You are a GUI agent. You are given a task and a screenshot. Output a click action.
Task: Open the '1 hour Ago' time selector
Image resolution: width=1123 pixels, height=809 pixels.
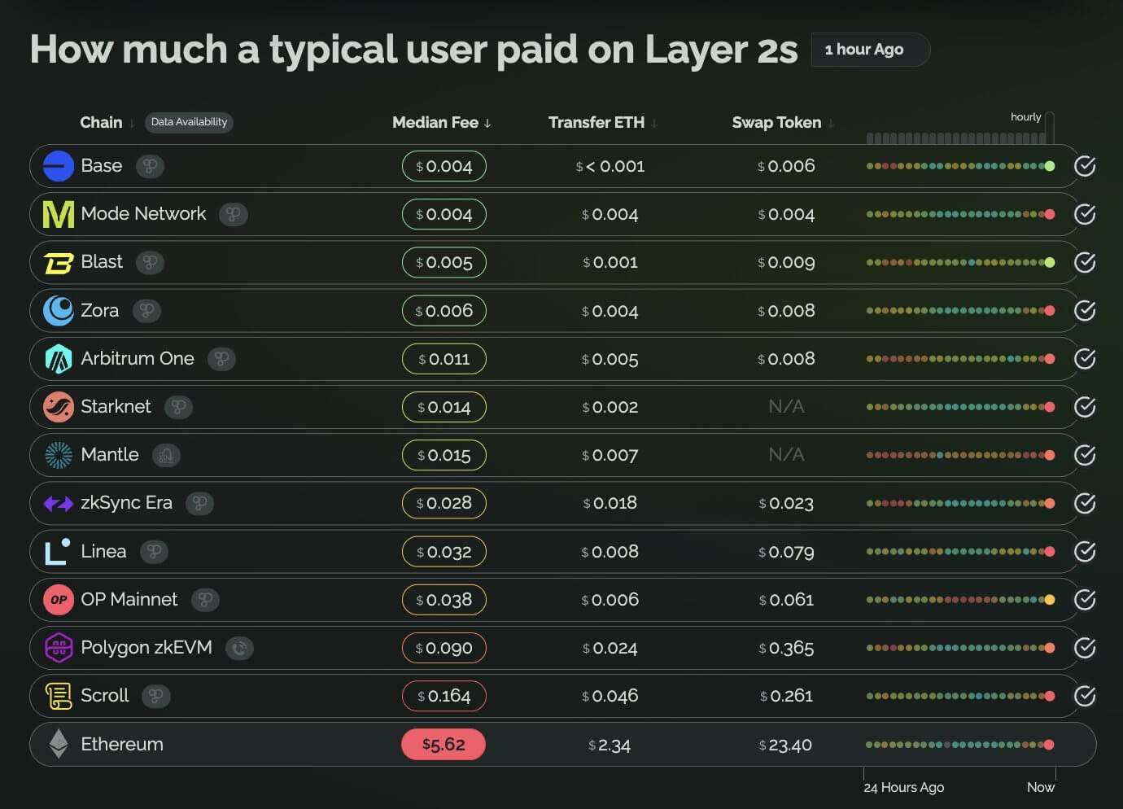click(870, 50)
